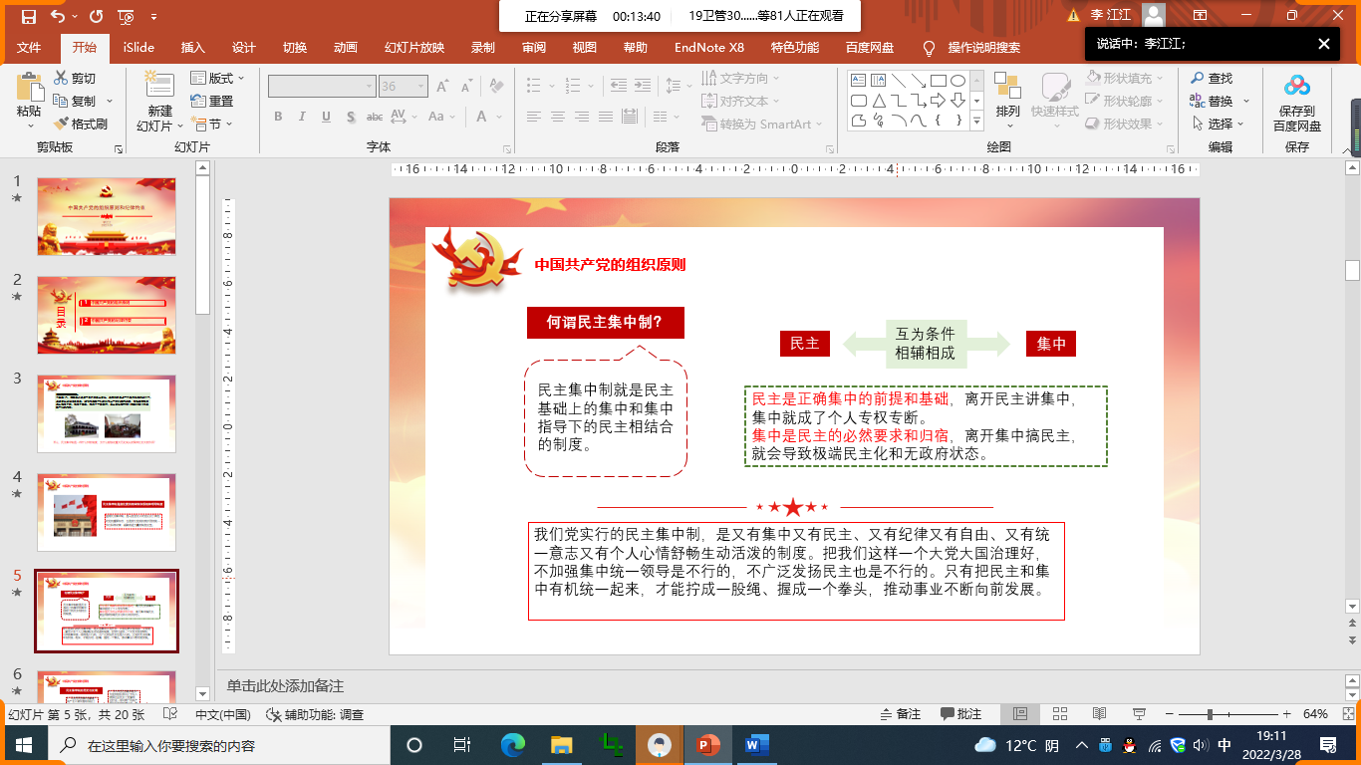This screenshot has width=1361, height=765.
Task: Click the Paste (粘贴) icon
Action: 29,90
